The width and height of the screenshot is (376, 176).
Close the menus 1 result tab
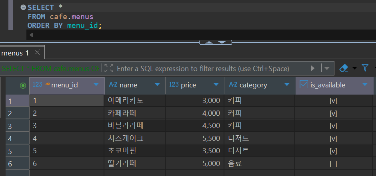tap(38, 52)
